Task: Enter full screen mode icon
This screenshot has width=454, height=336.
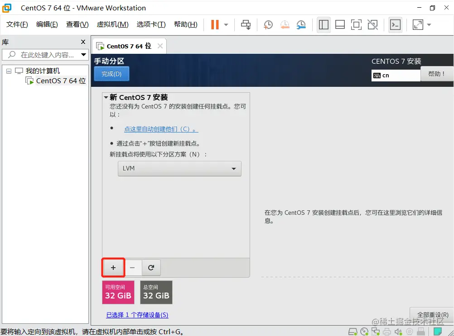Action: coord(356,24)
